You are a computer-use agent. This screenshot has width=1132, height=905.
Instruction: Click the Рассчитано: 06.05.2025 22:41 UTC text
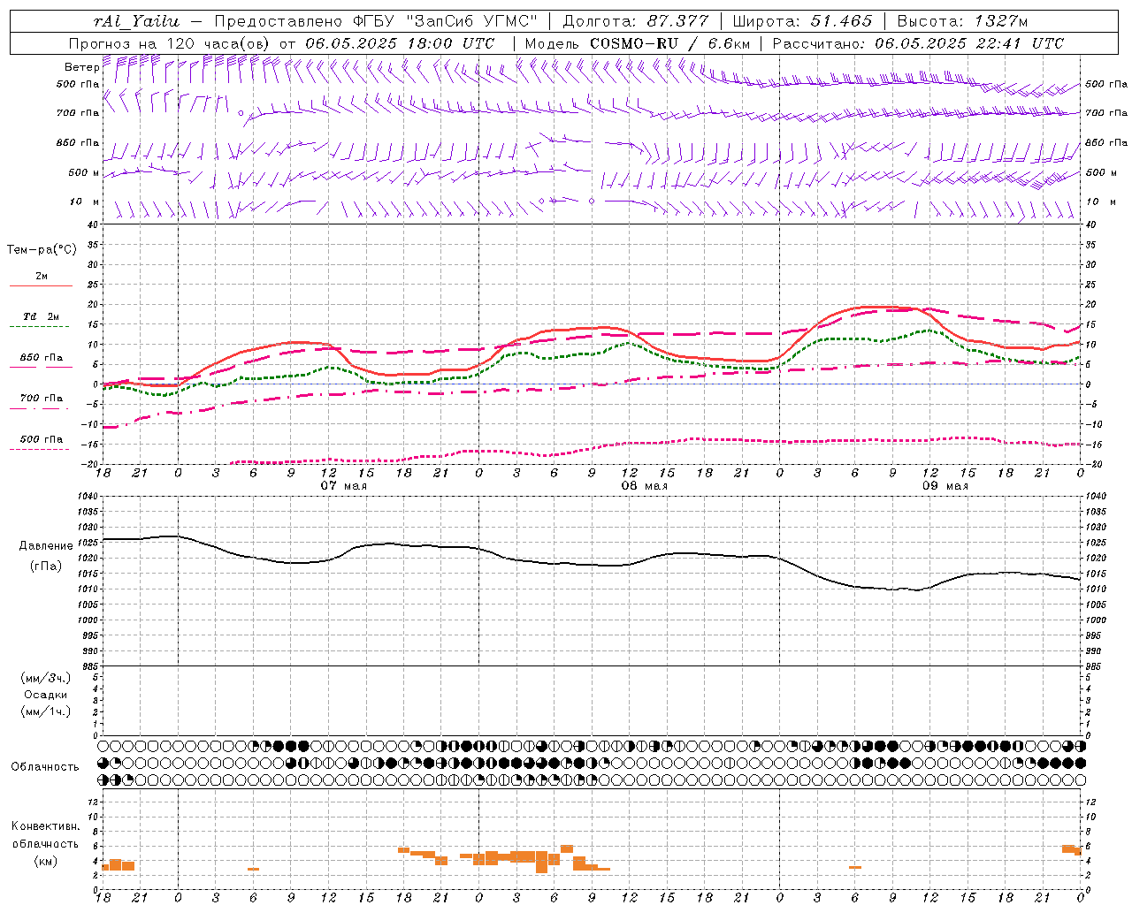[x=918, y=43]
